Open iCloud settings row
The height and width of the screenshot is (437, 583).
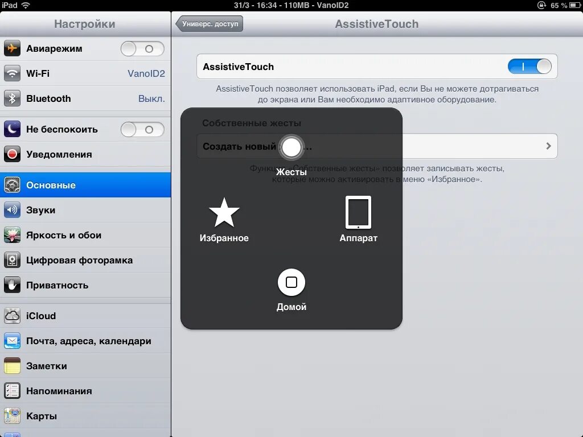tap(85, 316)
